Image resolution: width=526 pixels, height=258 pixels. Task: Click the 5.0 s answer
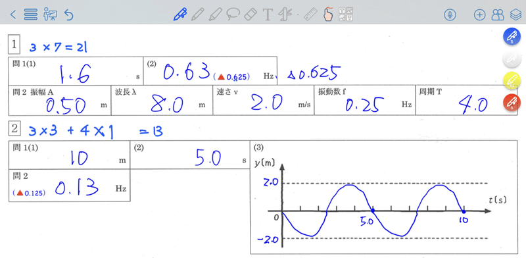208,157
